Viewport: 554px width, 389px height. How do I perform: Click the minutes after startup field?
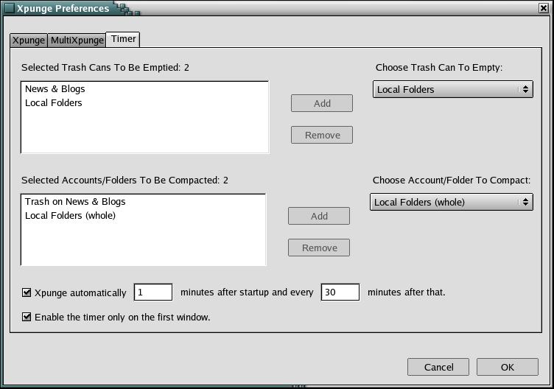point(153,292)
